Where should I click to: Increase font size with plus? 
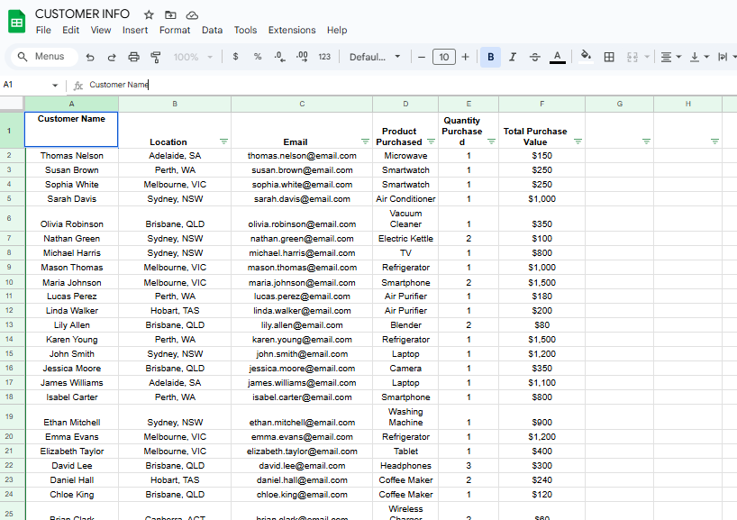point(465,58)
